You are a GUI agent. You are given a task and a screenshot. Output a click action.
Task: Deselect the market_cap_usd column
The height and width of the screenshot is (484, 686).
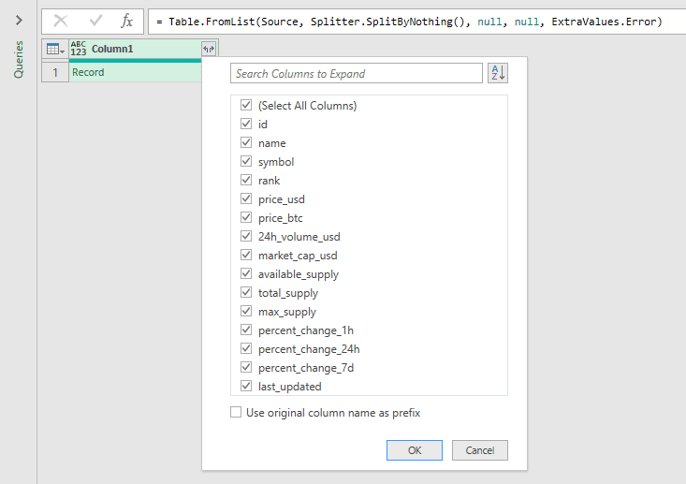coord(245,256)
